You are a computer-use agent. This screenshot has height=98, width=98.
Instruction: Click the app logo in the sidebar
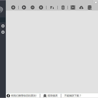(1, 10)
